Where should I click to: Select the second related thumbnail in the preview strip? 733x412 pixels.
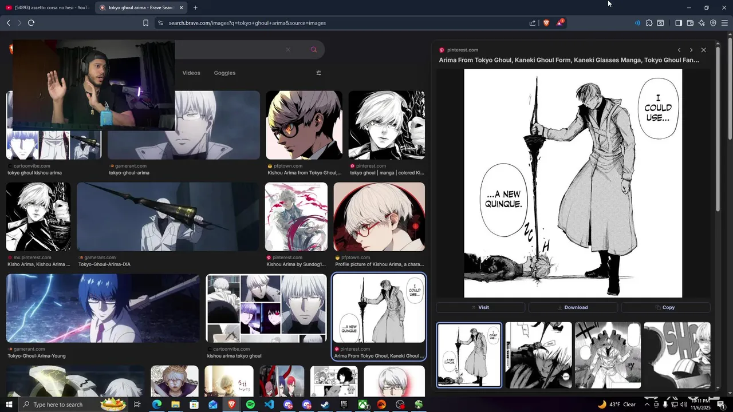[538, 355]
